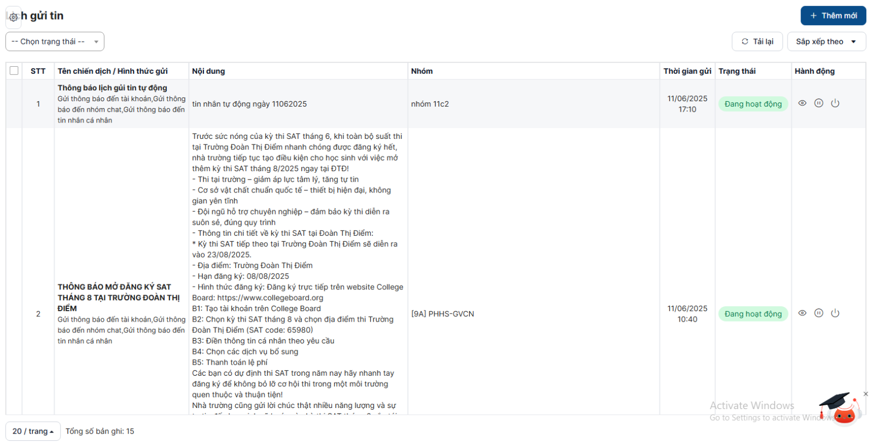The height and width of the screenshot is (443, 875).
Task: Pause the SAT announcement campaign
Action: (819, 313)
